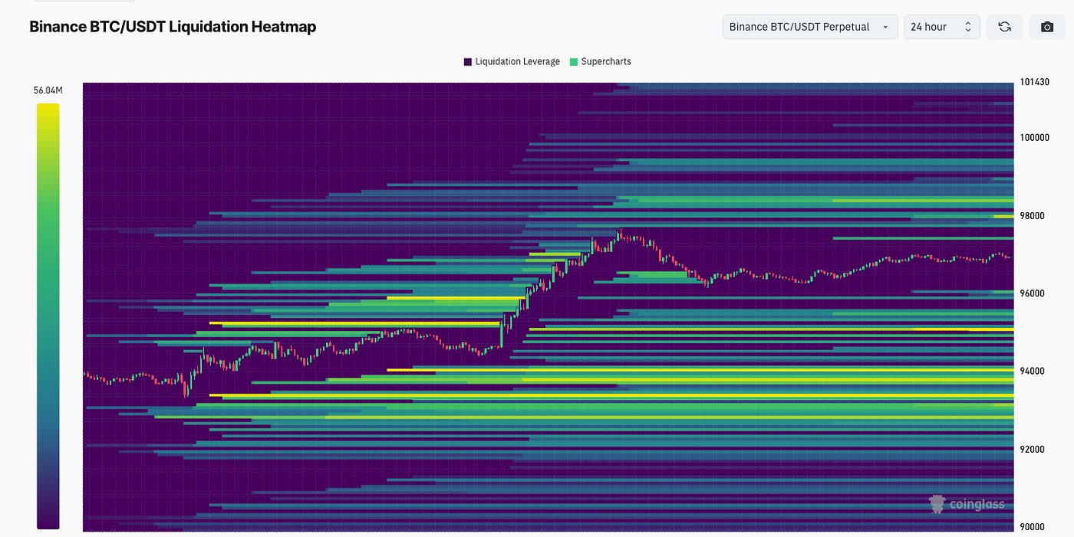This screenshot has width=1074, height=537.
Task: Click the Liquidation Leverage purple swatch
Action: pos(468,61)
